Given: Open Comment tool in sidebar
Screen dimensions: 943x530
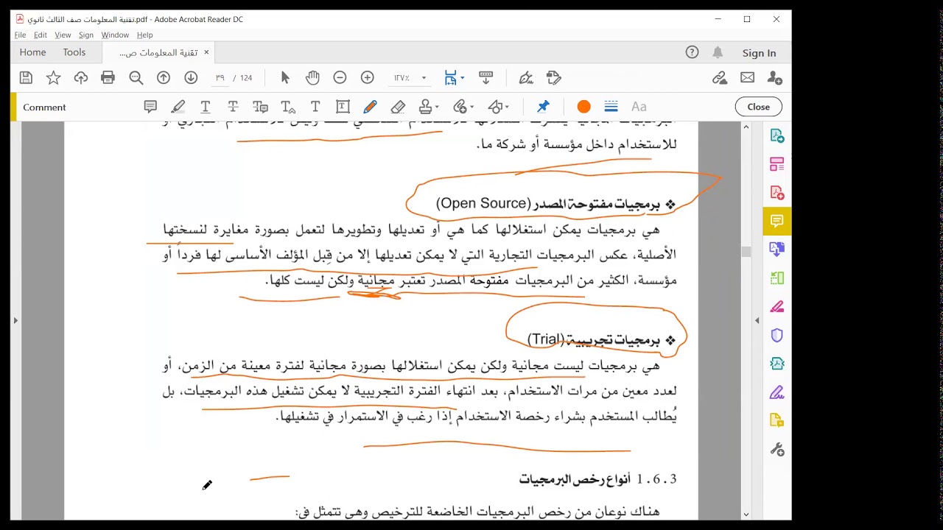Looking at the screenshot, I should [x=777, y=221].
